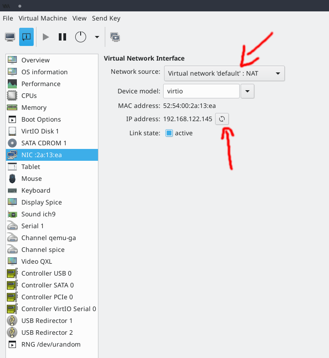Select SATA CDROM 1 device

point(44,143)
